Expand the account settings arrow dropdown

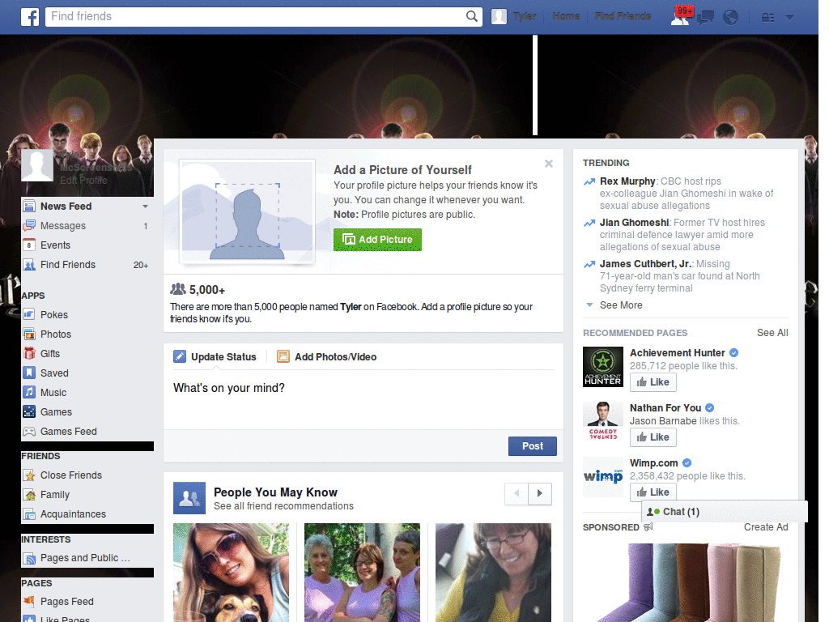[x=790, y=16]
